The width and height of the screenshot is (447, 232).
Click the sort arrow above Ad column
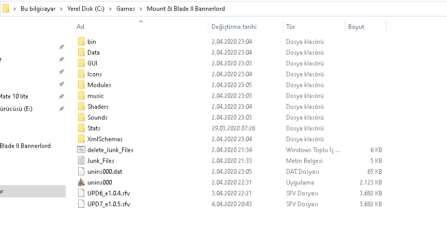coord(141,21)
